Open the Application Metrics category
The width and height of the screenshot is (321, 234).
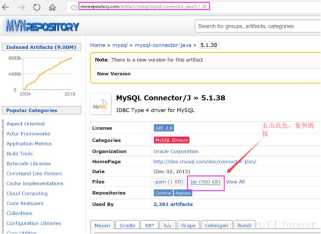click(29, 144)
